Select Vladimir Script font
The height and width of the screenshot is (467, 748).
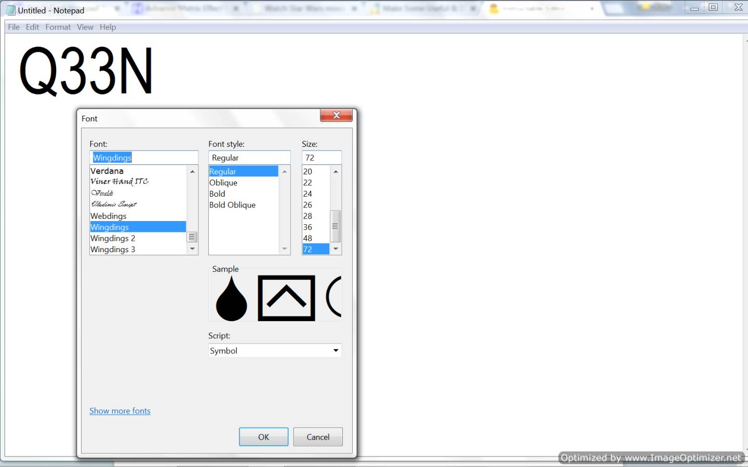(138, 204)
